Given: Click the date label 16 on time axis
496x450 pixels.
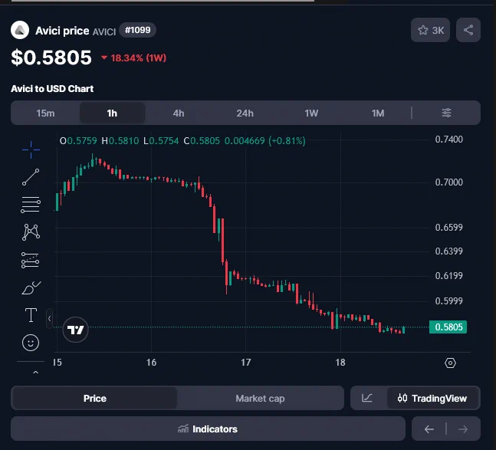Looking at the screenshot, I should (x=151, y=362).
